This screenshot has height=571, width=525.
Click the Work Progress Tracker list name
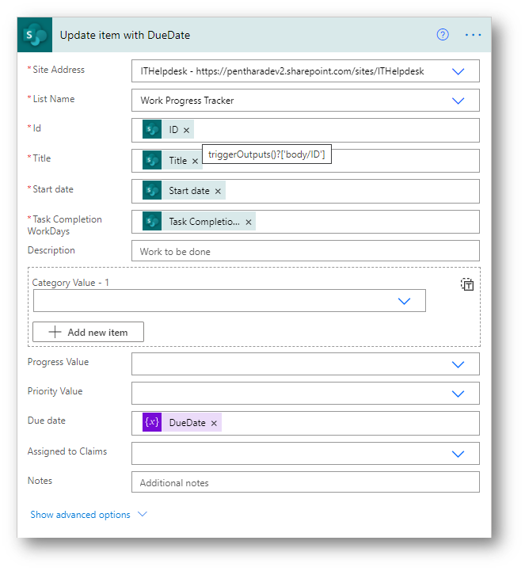(187, 101)
